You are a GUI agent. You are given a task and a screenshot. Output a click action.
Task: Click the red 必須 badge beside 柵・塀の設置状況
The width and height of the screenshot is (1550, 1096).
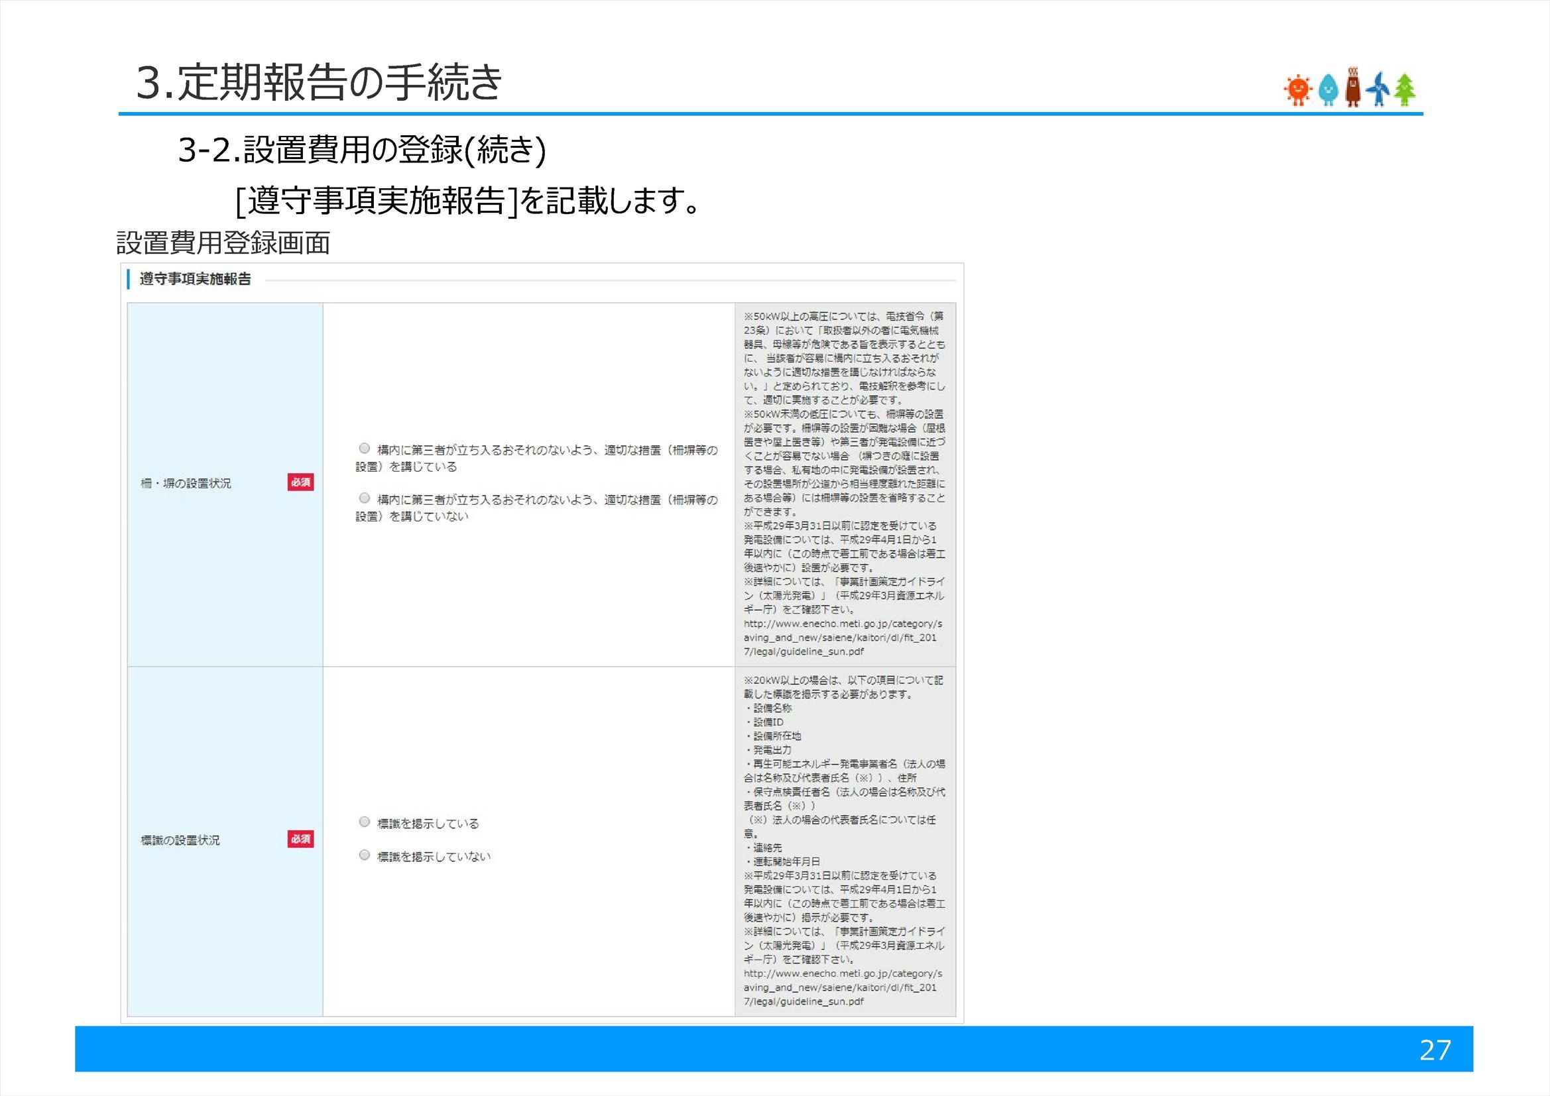301,483
